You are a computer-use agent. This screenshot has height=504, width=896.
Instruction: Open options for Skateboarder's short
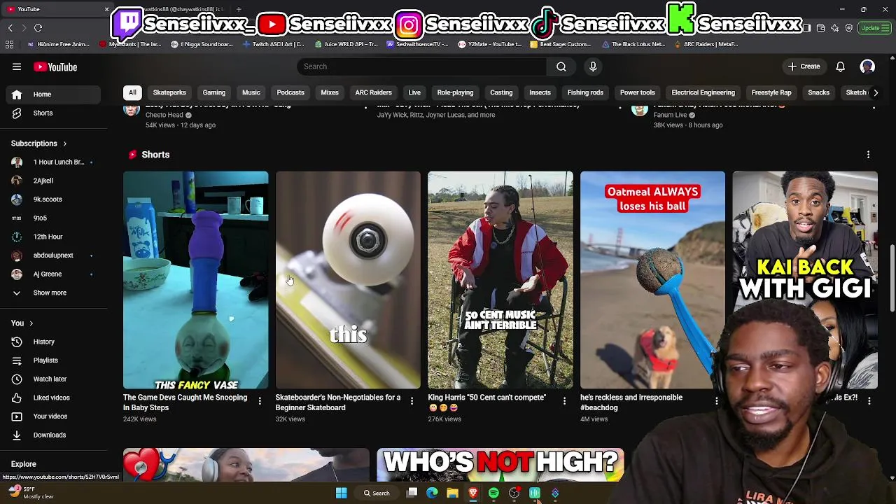coord(412,401)
